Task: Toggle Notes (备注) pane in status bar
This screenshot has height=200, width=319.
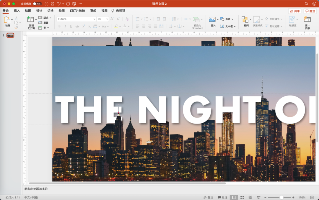Action: click(208, 197)
